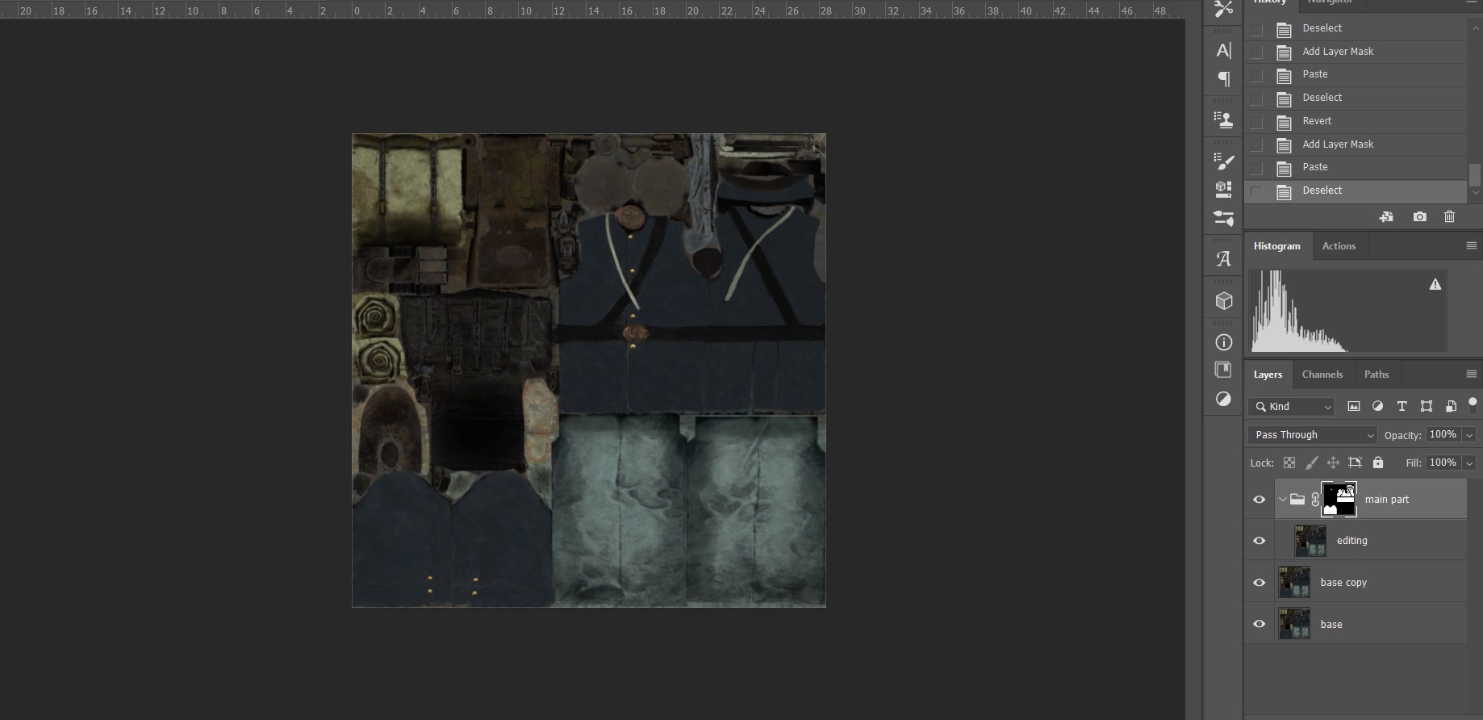Click the History panel scroll down arrow
1483x720 pixels.
[1475, 193]
